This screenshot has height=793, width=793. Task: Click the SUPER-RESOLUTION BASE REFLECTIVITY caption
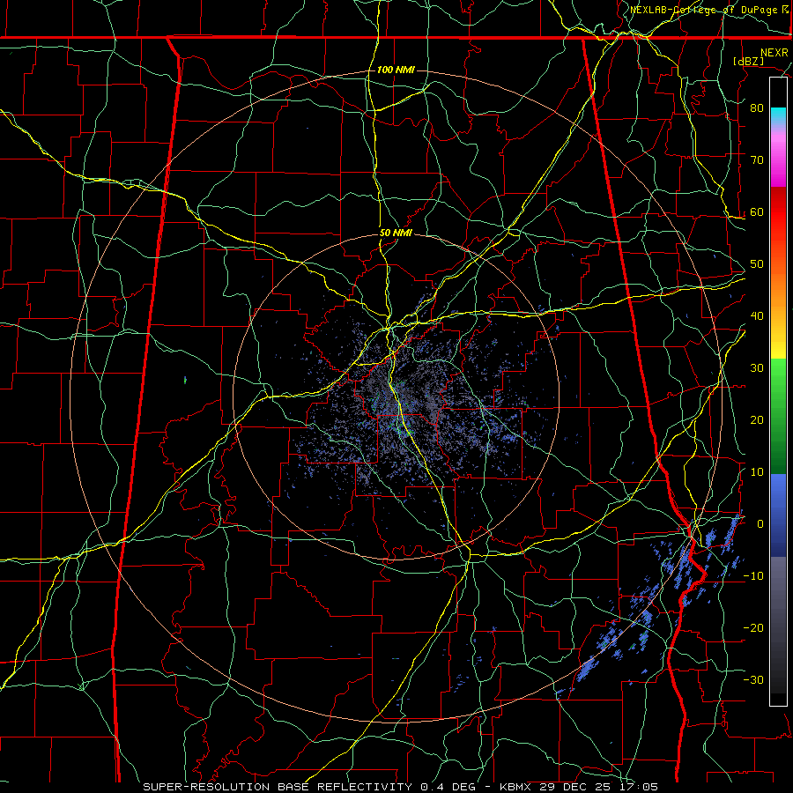278,787
